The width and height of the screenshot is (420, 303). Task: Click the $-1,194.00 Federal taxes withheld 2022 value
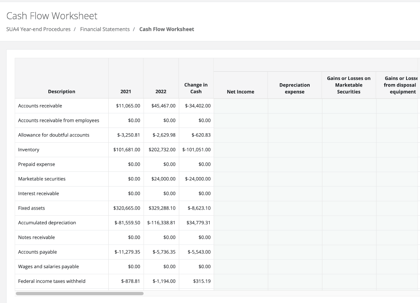pyautogui.click(x=164, y=281)
